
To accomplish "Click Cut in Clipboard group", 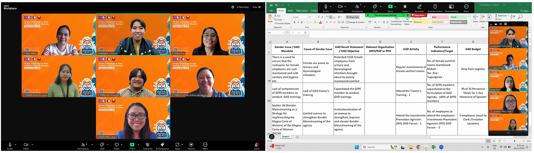I will pyautogui.click(x=277, y=16).
